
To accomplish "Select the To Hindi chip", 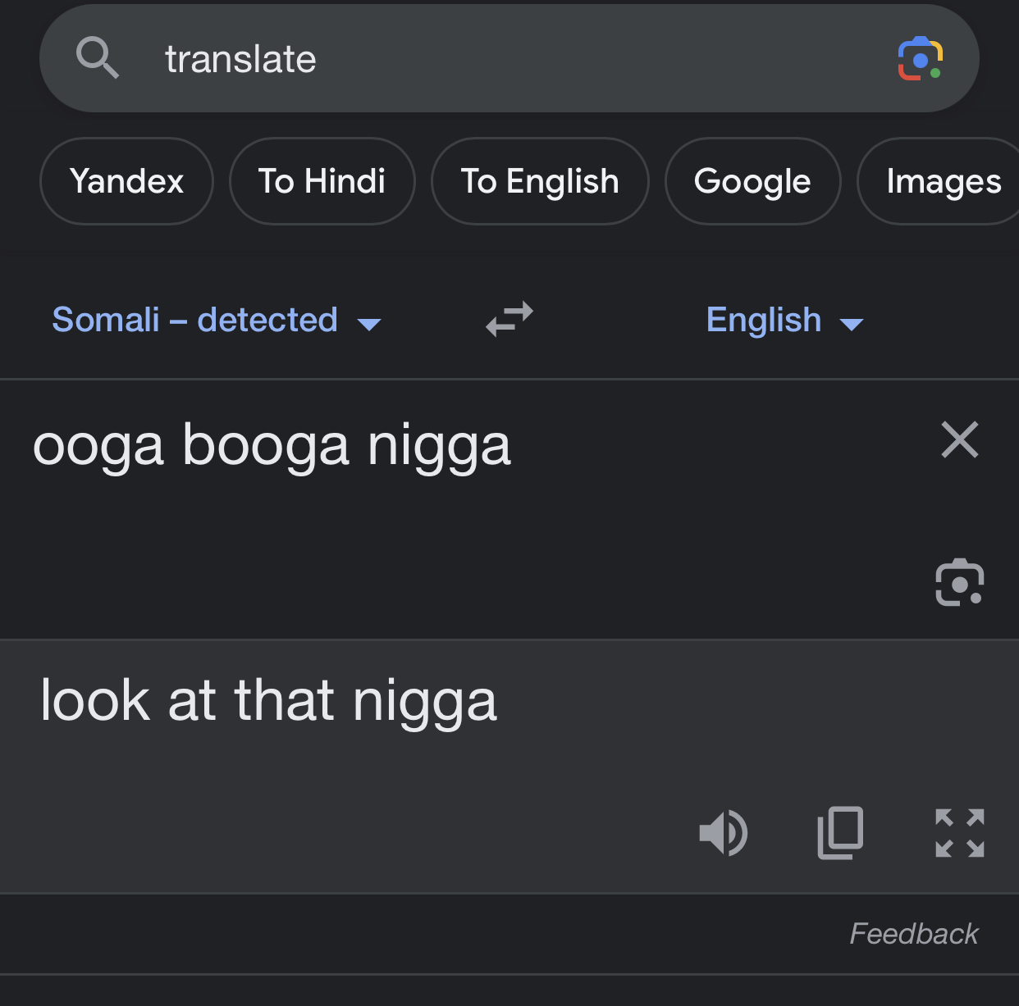I will click(322, 181).
